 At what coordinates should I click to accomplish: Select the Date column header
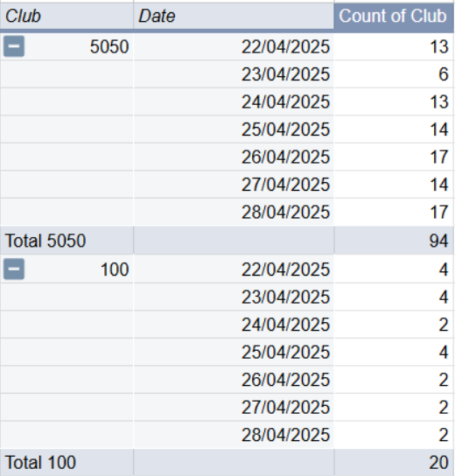pyautogui.click(x=234, y=16)
